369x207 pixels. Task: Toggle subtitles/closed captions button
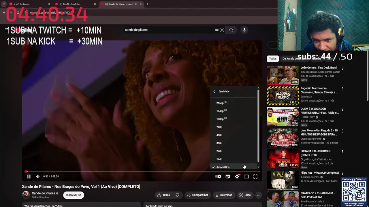[x=228, y=177]
